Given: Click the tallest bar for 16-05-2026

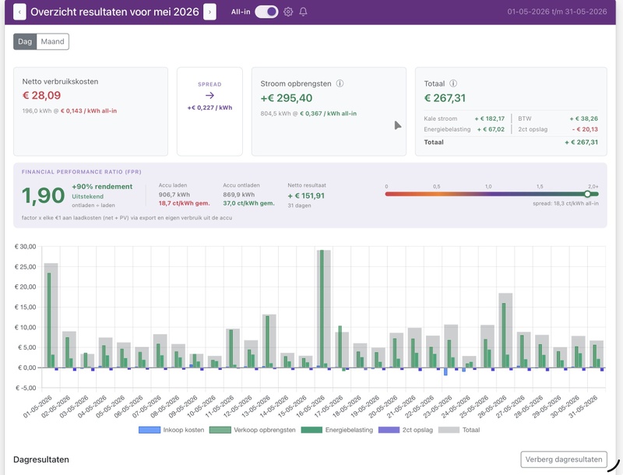Looking at the screenshot, I should point(324,308).
